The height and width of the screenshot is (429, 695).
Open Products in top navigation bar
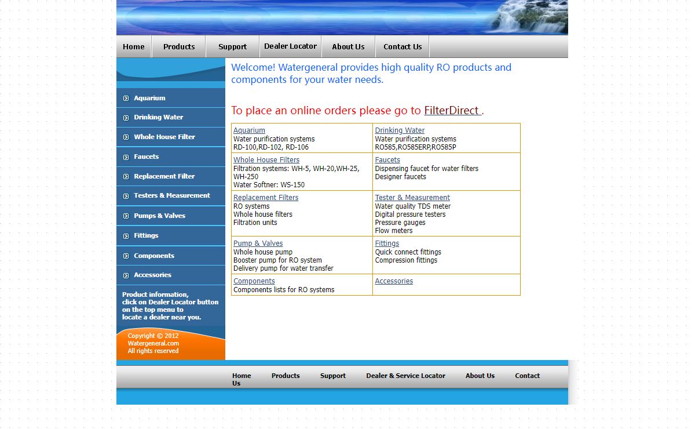[179, 46]
